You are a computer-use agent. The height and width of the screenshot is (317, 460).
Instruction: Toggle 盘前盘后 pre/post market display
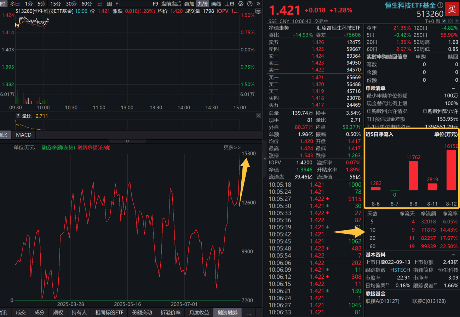pos(171,4)
